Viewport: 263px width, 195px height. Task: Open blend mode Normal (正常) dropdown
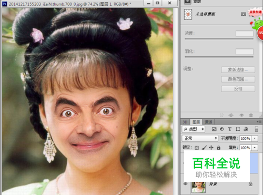(x=200, y=138)
